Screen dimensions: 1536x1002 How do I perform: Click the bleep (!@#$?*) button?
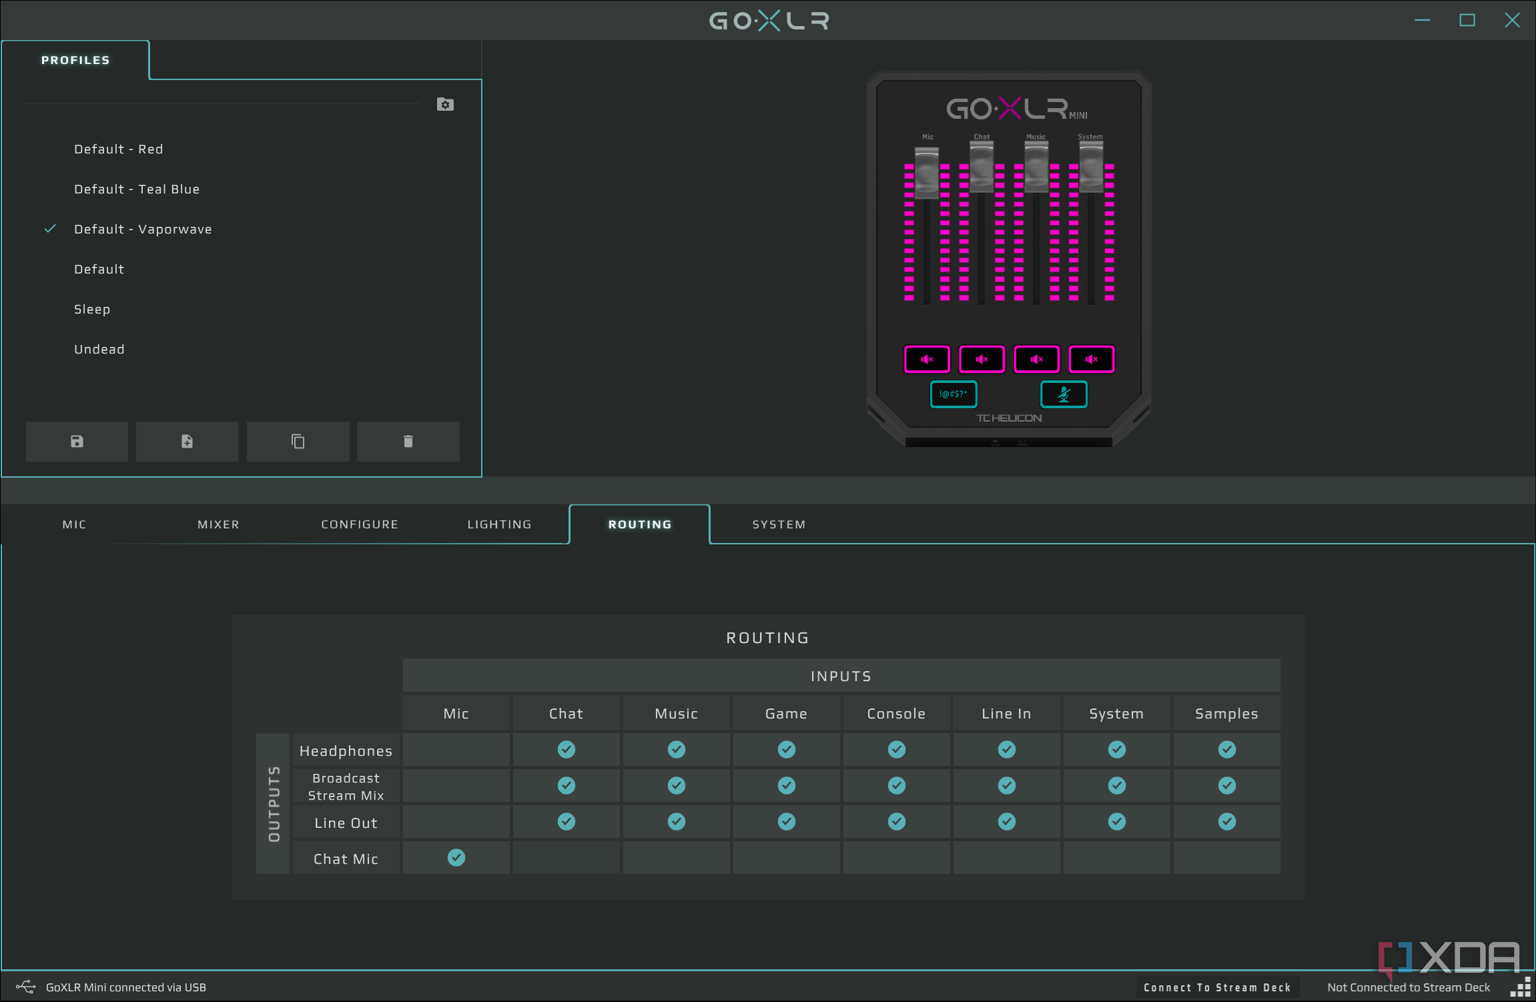pos(953,394)
